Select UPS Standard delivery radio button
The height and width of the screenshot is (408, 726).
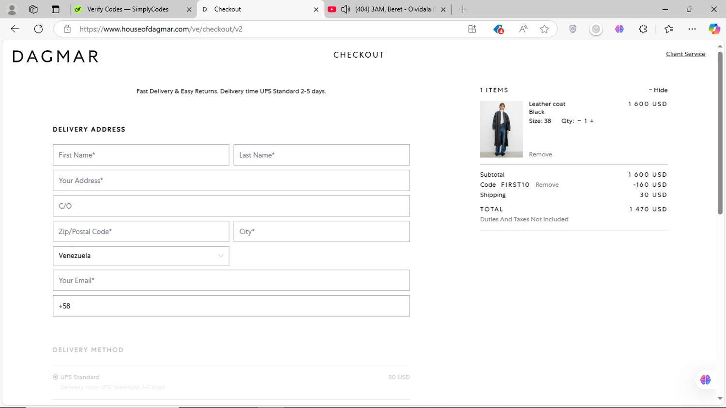point(56,377)
